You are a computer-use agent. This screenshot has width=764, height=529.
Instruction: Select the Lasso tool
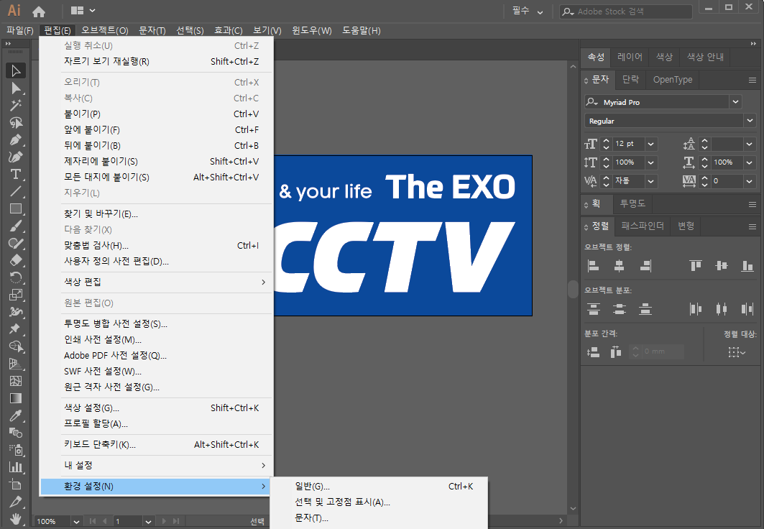16,123
